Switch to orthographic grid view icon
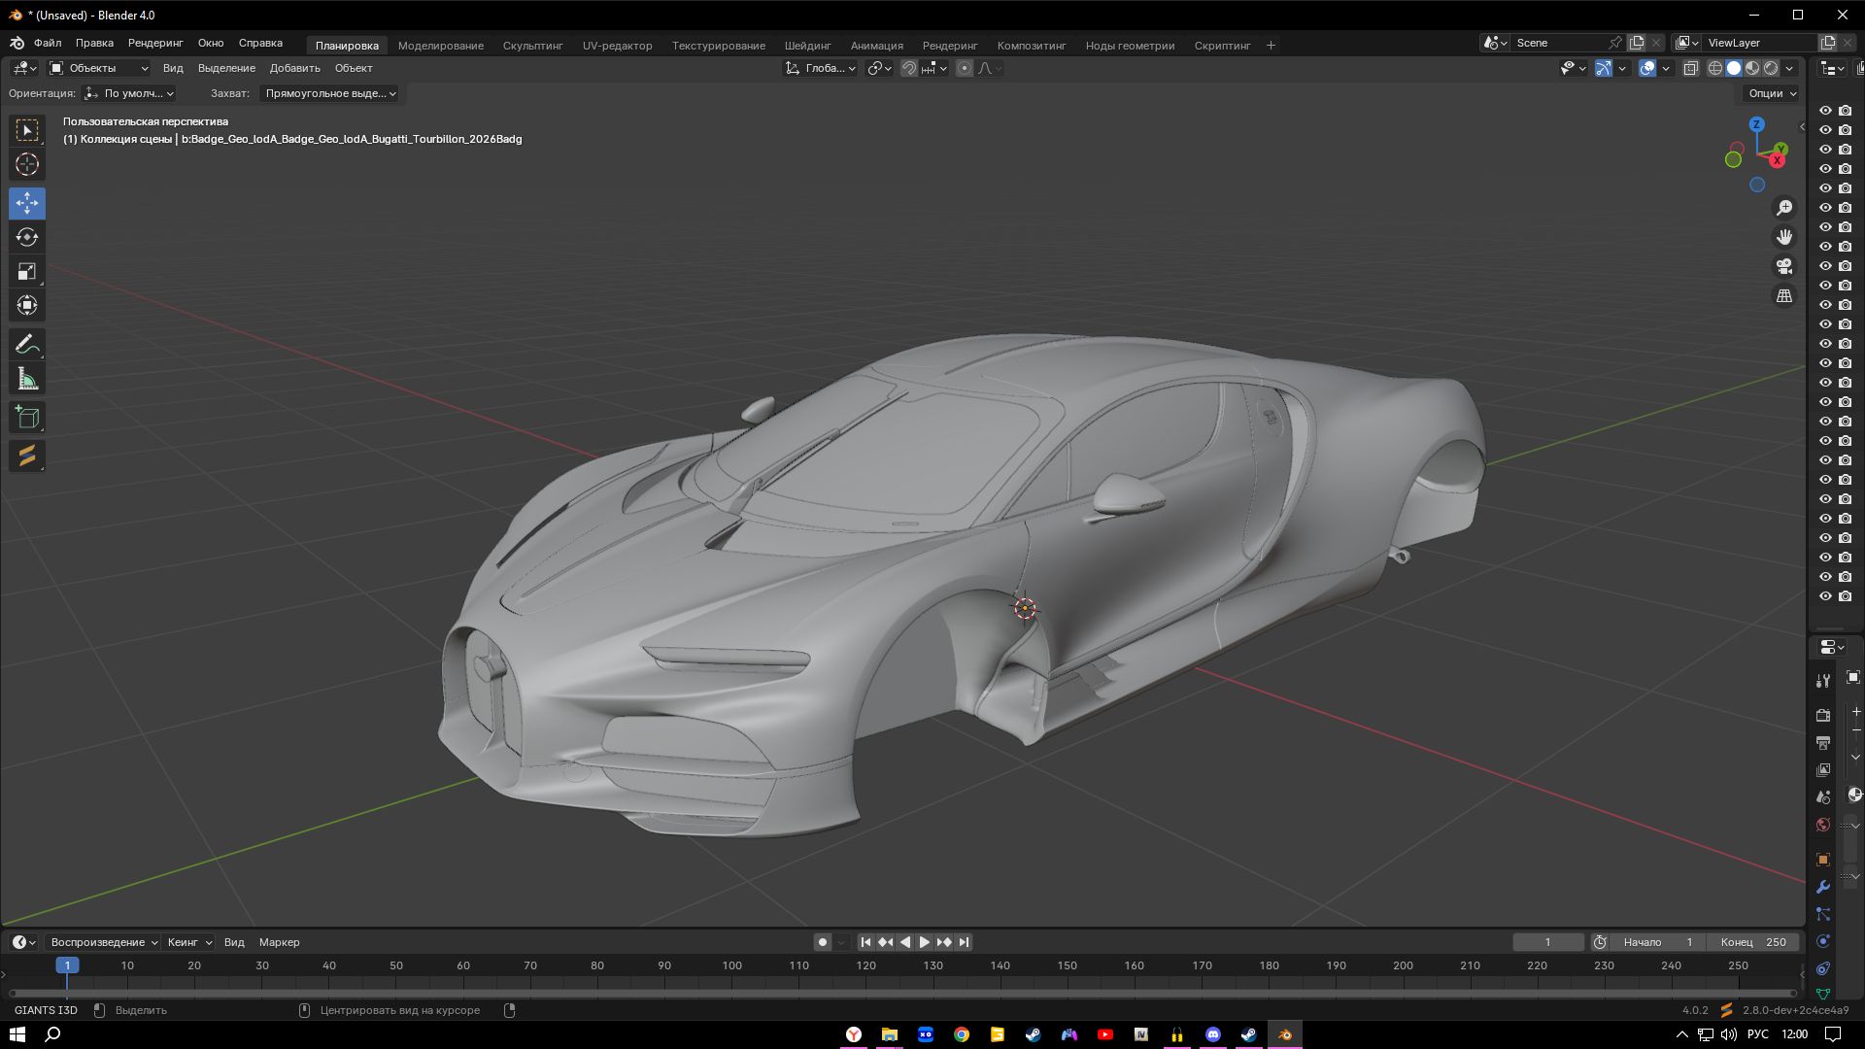This screenshot has width=1865, height=1049. (1784, 295)
